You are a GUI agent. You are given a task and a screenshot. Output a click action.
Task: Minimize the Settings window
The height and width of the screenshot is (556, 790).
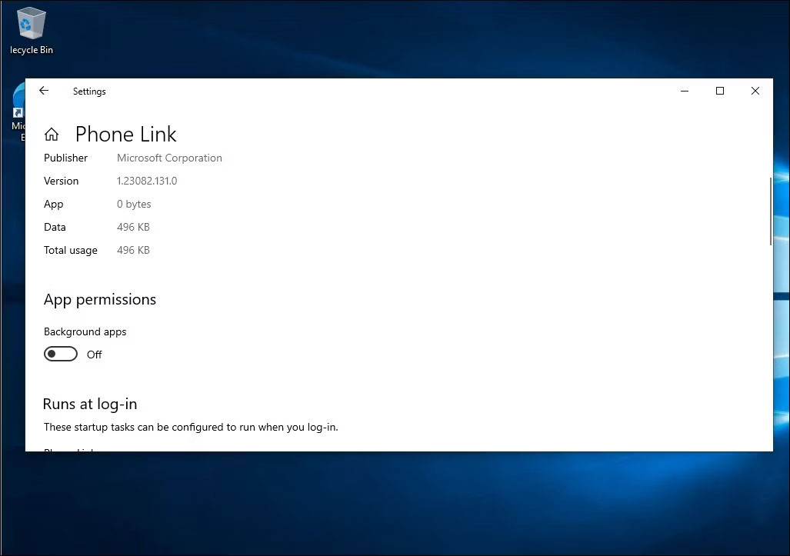pyautogui.click(x=684, y=91)
